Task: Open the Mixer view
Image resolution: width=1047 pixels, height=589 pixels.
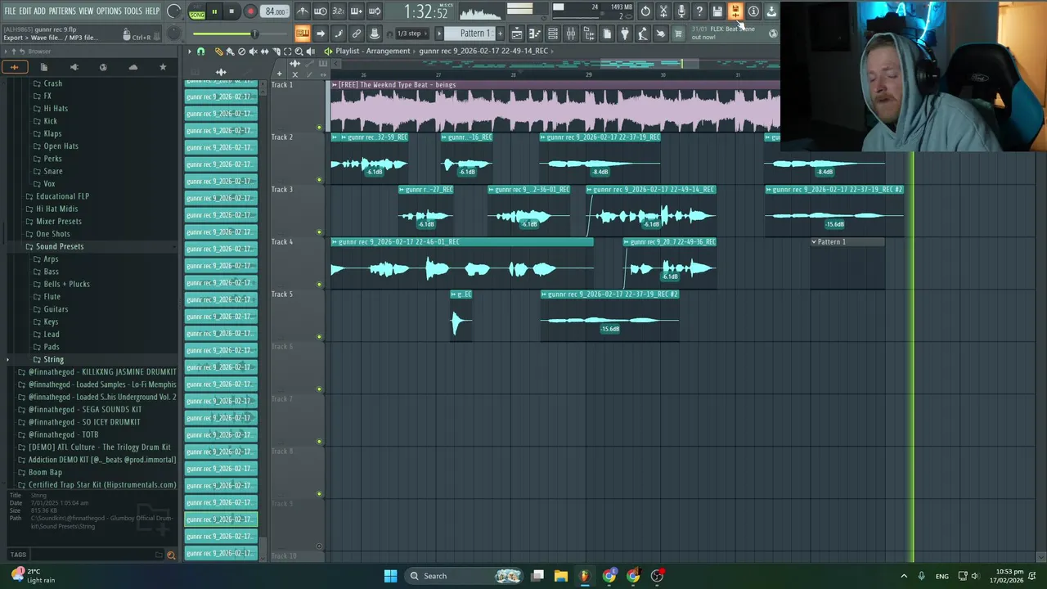Action: (x=571, y=34)
